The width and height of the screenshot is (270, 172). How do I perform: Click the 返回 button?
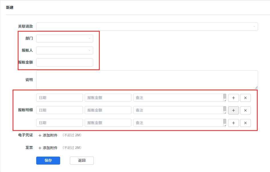(x=82, y=161)
